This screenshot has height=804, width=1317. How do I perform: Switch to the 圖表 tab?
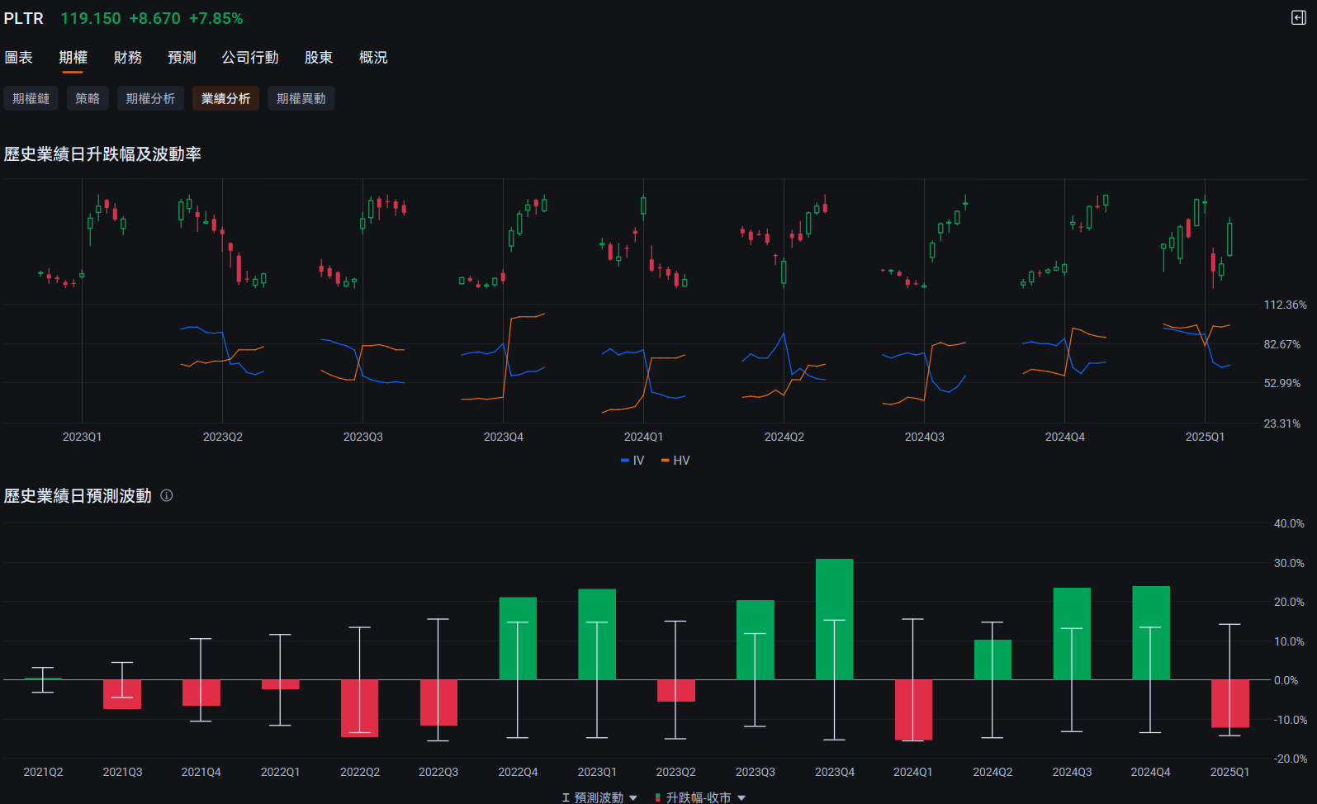(x=18, y=58)
